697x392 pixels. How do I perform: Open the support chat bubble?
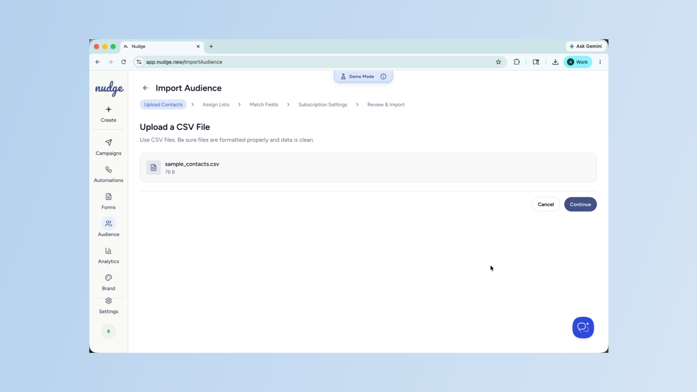click(583, 327)
